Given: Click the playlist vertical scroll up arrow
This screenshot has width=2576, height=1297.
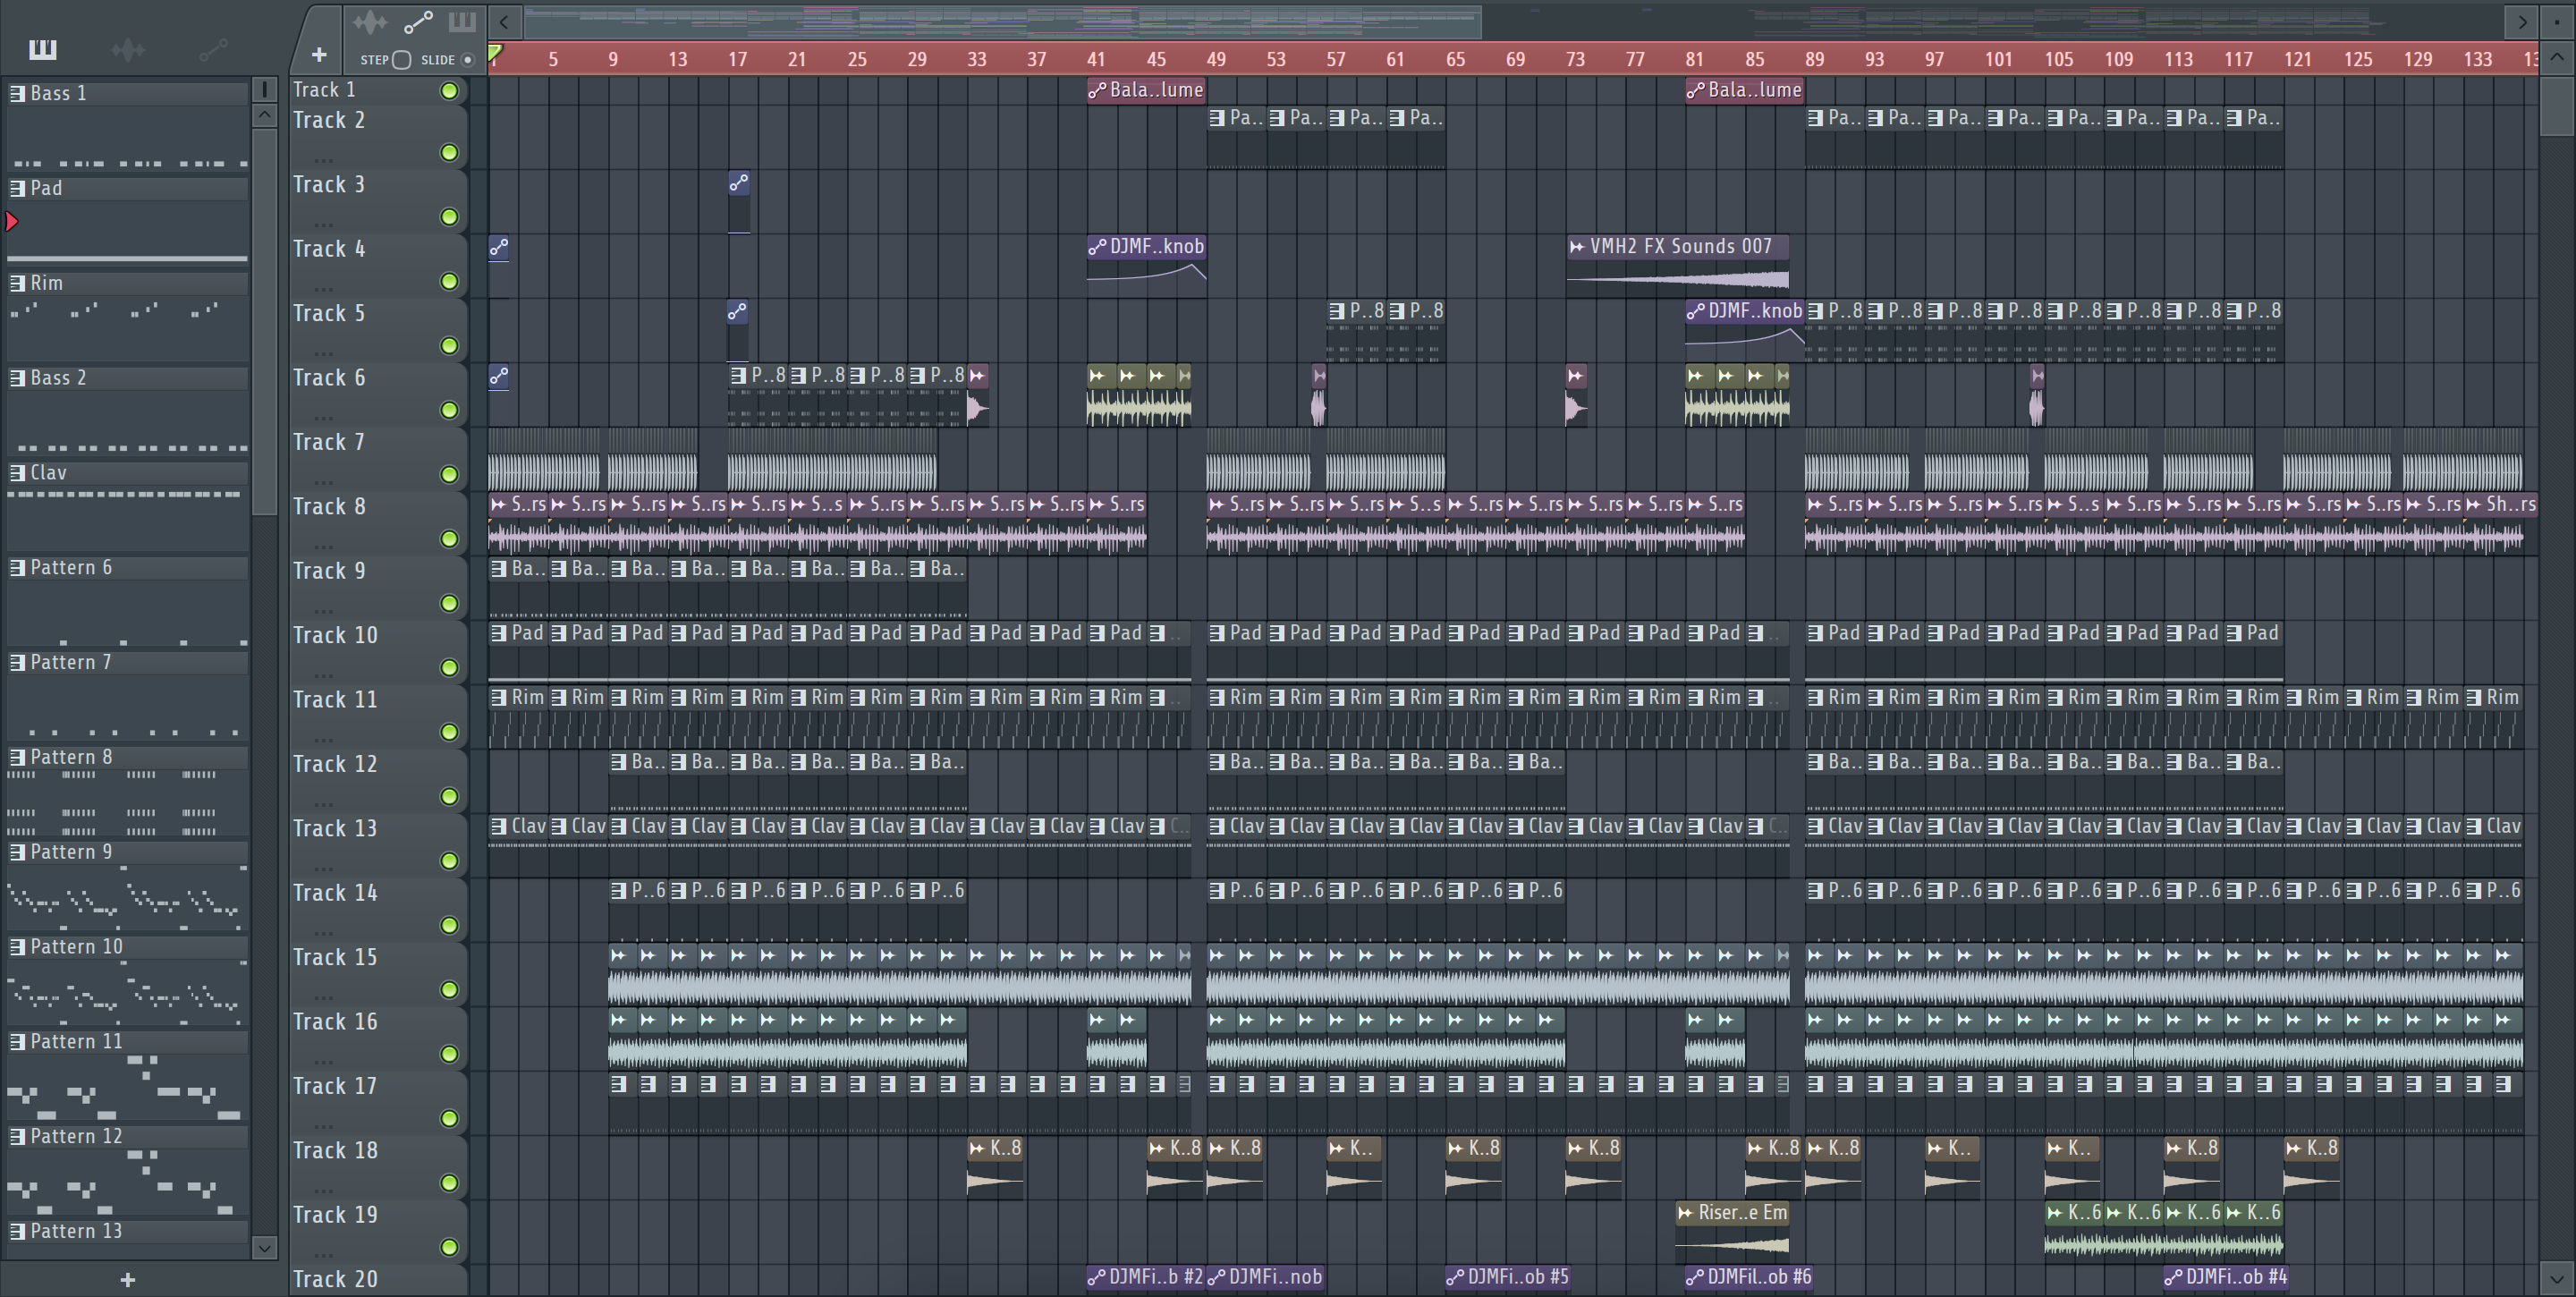Looking at the screenshot, I should click(2557, 56).
